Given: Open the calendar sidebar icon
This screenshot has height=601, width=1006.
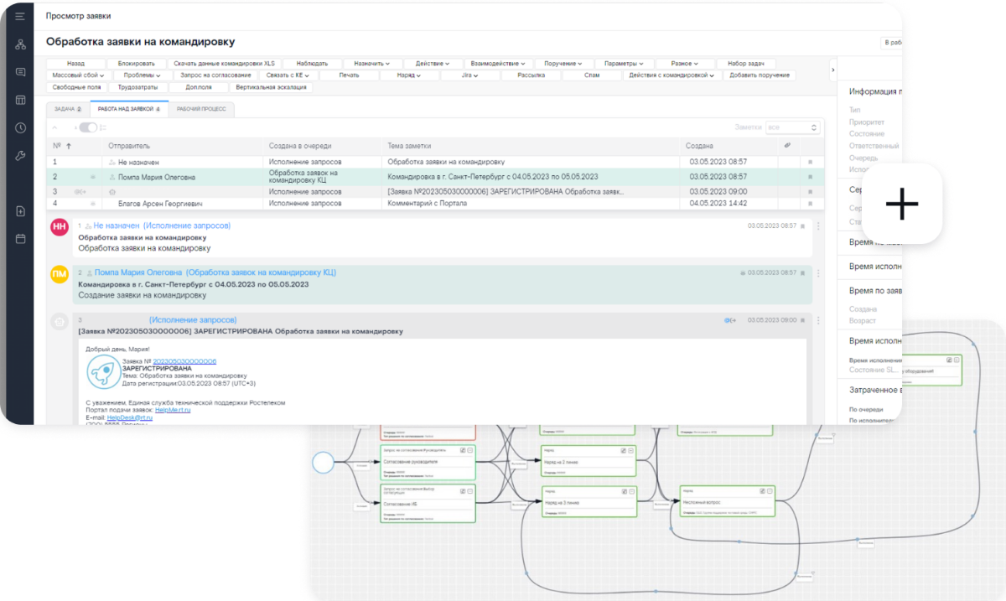Looking at the screenshot, I should 20,239.
